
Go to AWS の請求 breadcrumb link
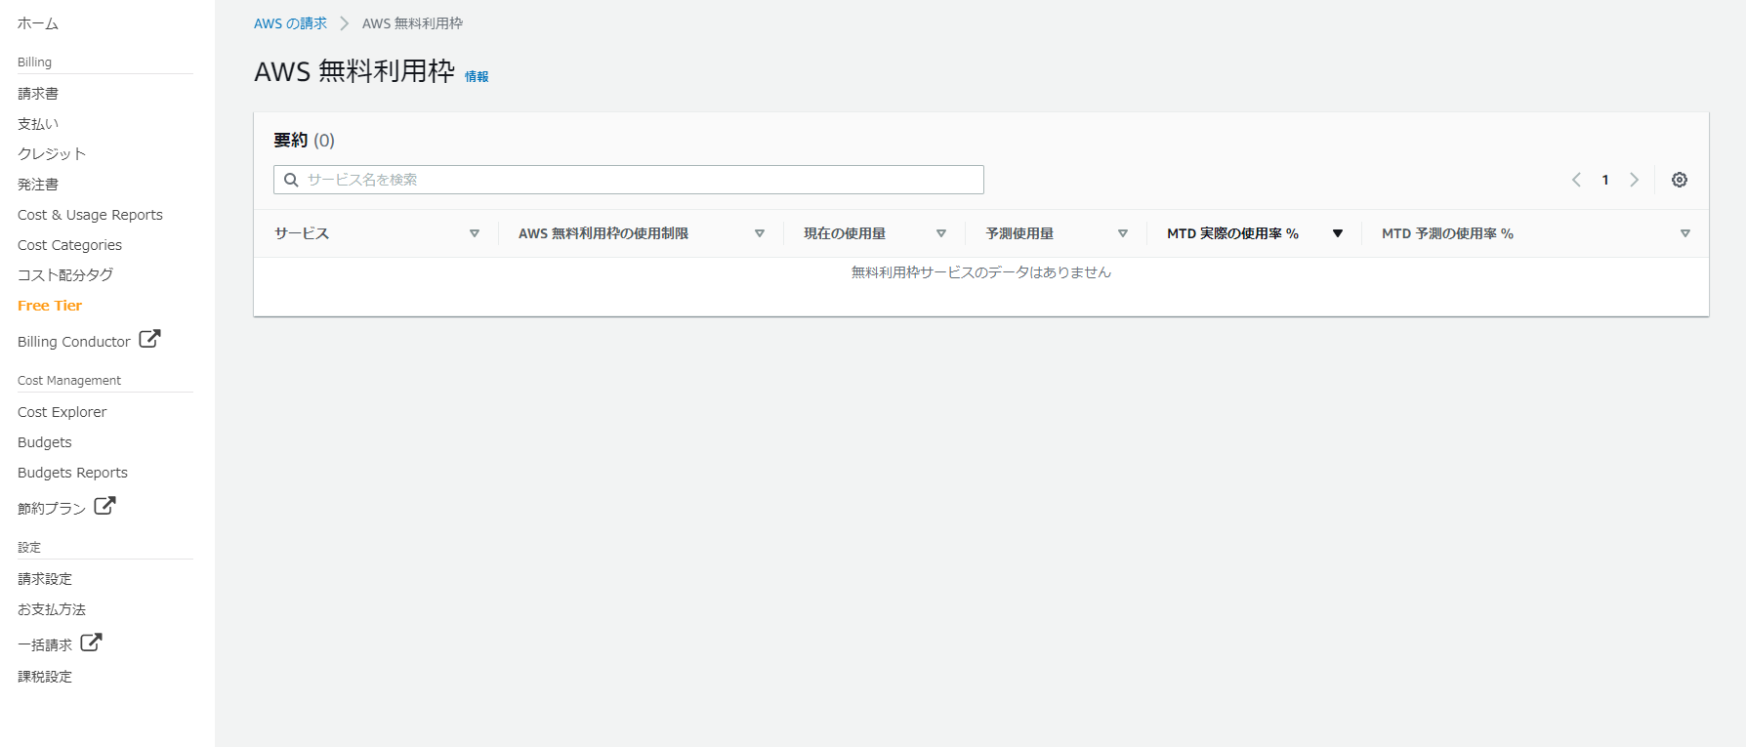tap(290, 23)
